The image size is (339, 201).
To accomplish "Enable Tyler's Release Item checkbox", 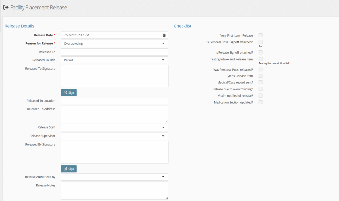I will pos(260,76).
